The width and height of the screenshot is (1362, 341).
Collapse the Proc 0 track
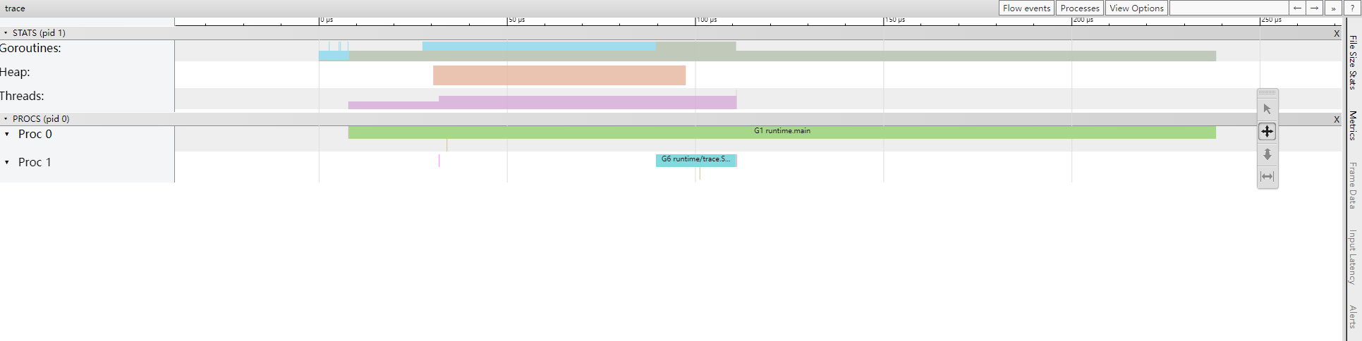point(7,134)
